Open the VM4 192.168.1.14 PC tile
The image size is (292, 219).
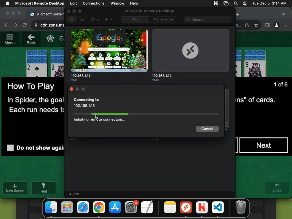[x=190, y=50]
